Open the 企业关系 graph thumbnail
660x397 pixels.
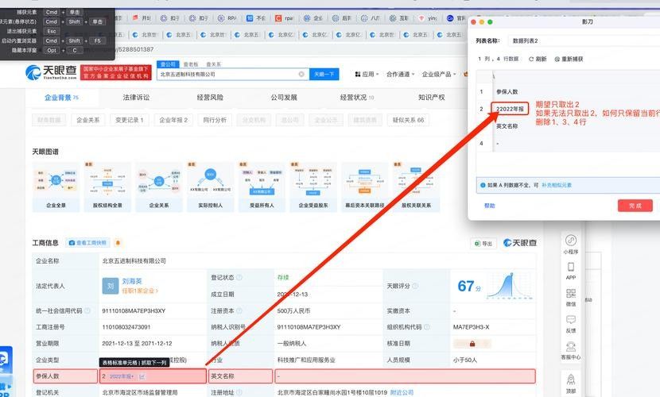click(x=159, y=187)
